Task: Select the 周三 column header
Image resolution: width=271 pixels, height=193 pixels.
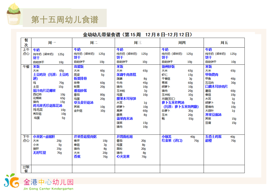Action: [x=138, y=43]
